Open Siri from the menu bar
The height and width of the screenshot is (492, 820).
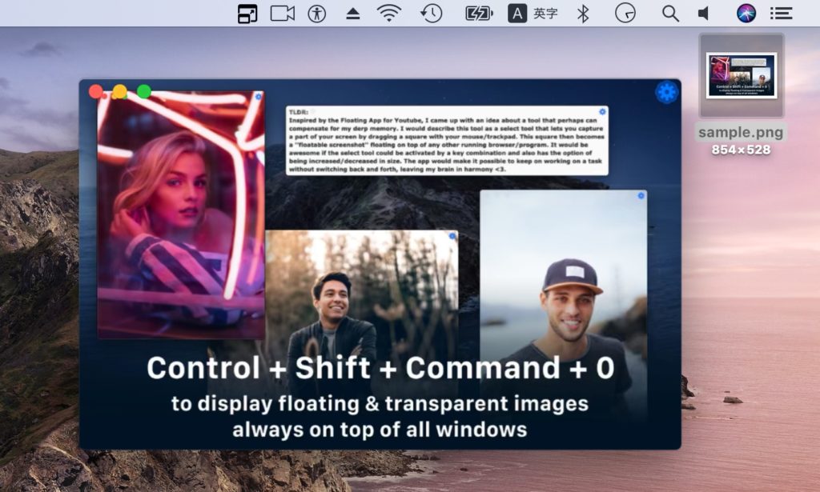point(745,13)
